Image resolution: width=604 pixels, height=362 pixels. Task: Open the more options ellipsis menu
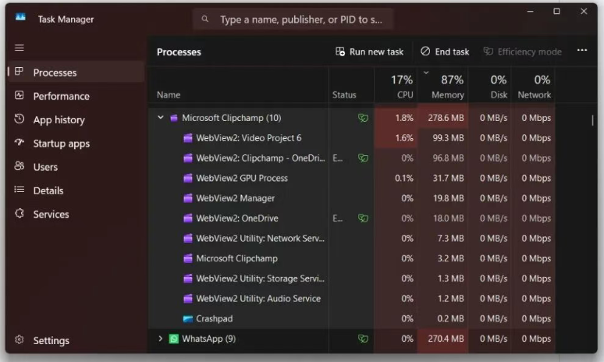point(582,50)
